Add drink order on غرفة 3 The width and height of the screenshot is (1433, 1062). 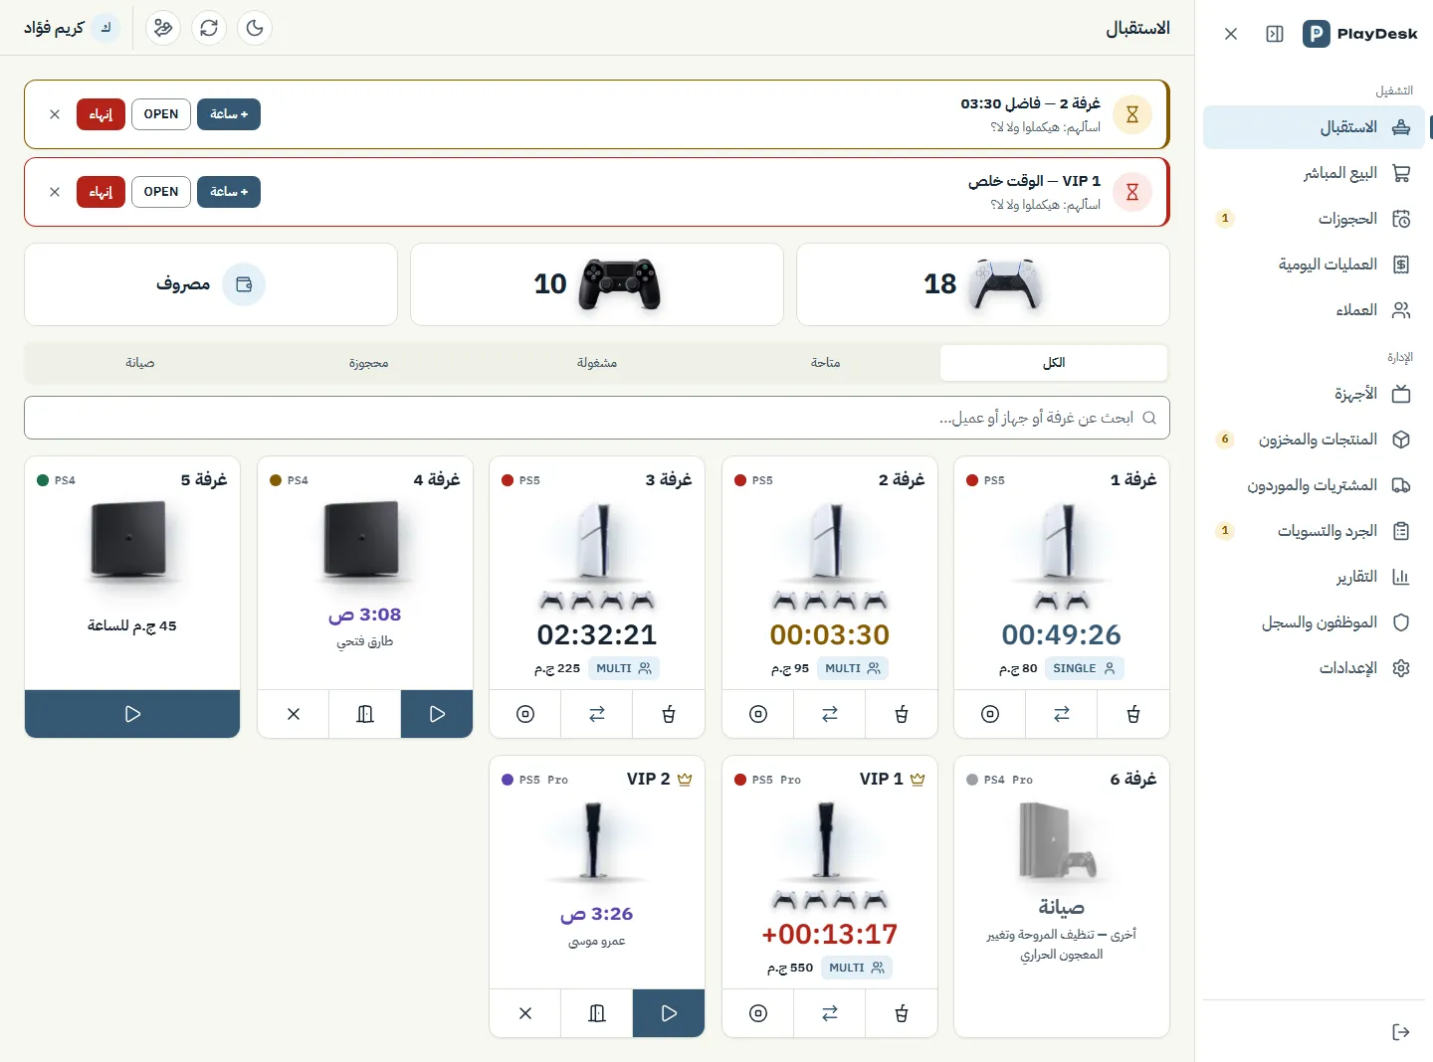(x=669, y=714)
